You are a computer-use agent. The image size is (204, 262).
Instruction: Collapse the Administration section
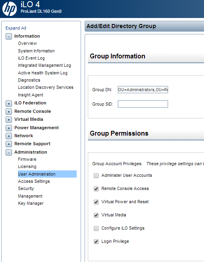9,152
